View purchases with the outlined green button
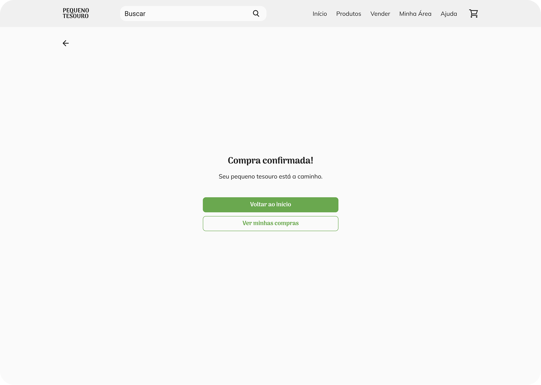Image resolution: width=541 pixels, height=385 pixels. (x=270, y=223)
